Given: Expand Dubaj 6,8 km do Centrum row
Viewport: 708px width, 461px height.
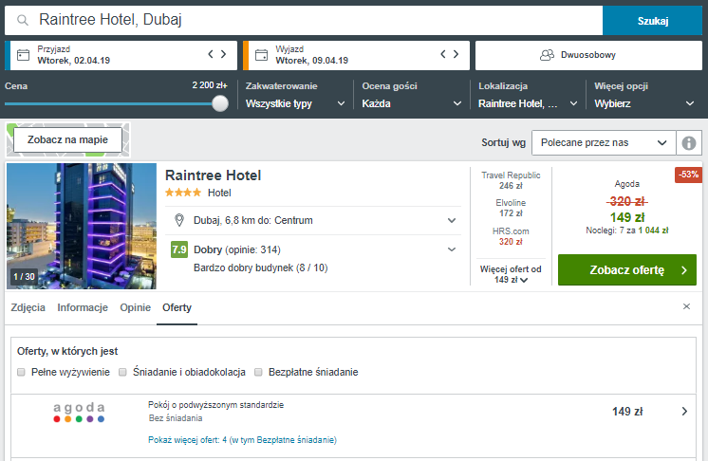Looking at the screenshot, I should coord(313,220).
